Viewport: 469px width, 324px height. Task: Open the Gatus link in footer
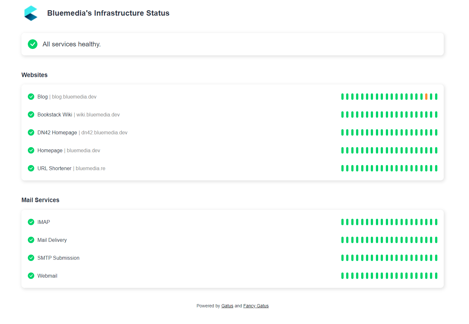(x=227, y=306)
